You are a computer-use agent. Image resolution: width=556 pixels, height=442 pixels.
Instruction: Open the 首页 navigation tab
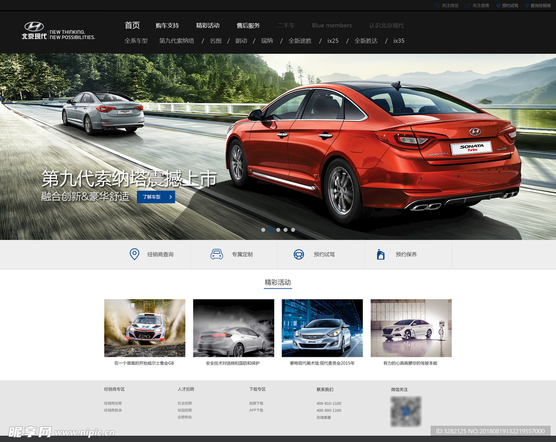tap(132, 25)
